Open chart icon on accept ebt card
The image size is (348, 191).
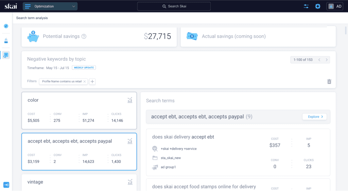130,141
